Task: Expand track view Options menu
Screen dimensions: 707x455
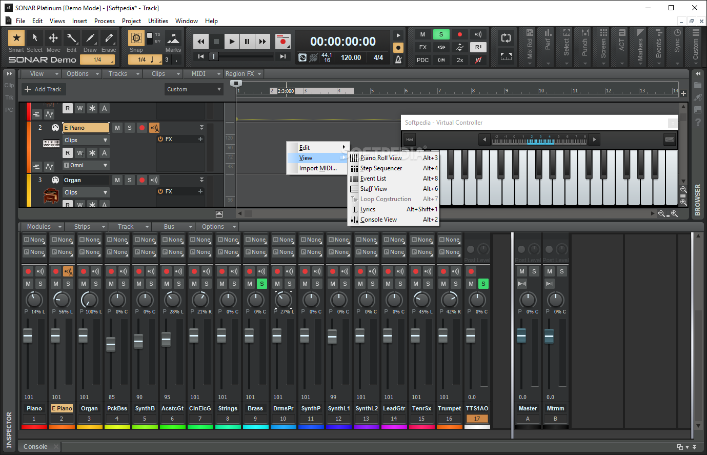Action: [83, 74]
